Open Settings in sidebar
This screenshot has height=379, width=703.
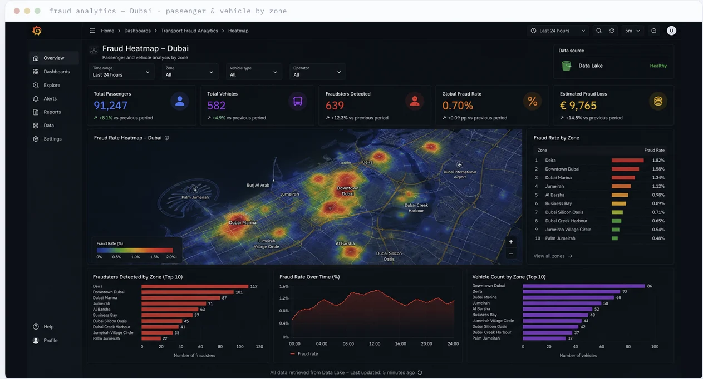point(54,139)
